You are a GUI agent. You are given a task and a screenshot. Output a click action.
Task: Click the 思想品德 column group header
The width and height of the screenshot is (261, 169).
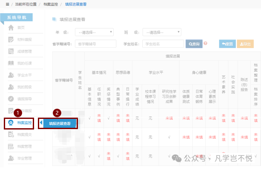click(x=123, y=73)
